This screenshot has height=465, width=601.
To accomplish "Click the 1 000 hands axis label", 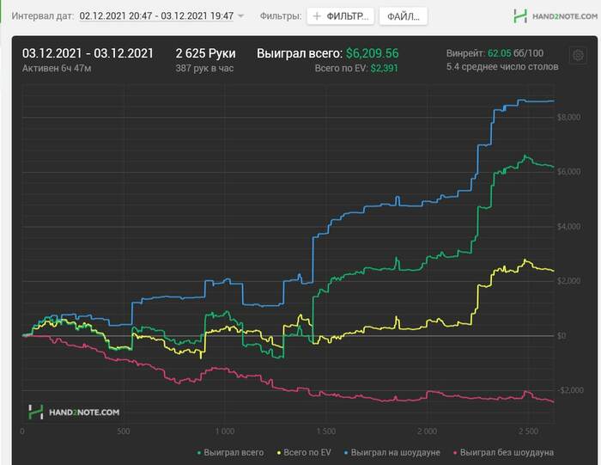I will coord(225,431).
